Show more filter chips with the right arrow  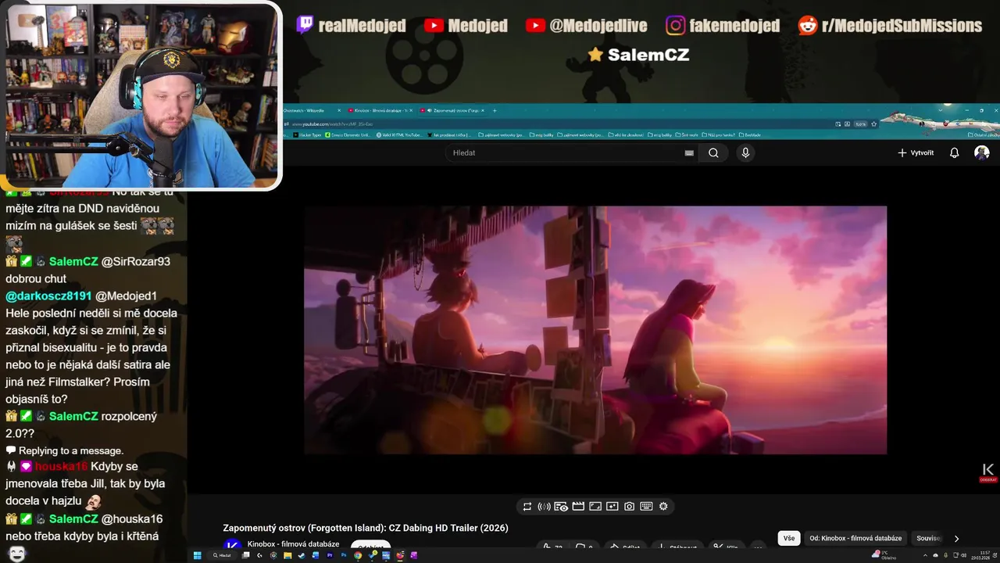point(956,538)
